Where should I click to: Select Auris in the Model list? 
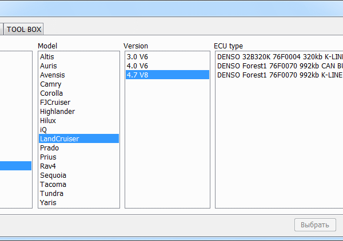pyautogui.click(x=79, y=66)
